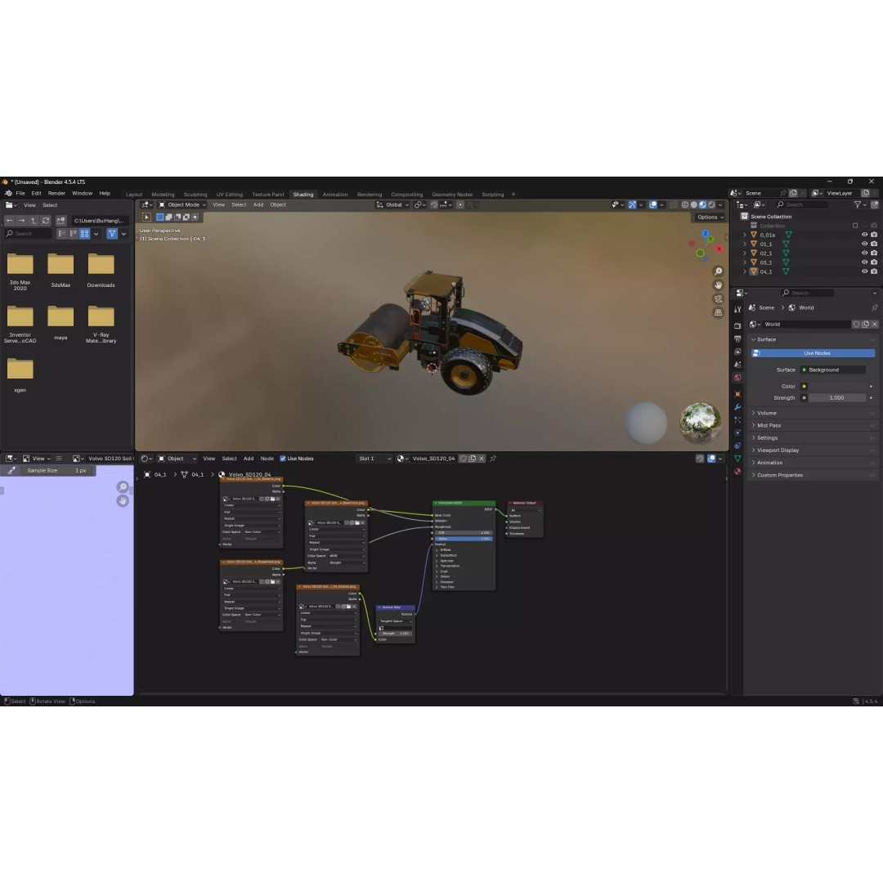This screenshot has width=883, height=883.
Task: Collapse the Surface panel
Action: 814,339
